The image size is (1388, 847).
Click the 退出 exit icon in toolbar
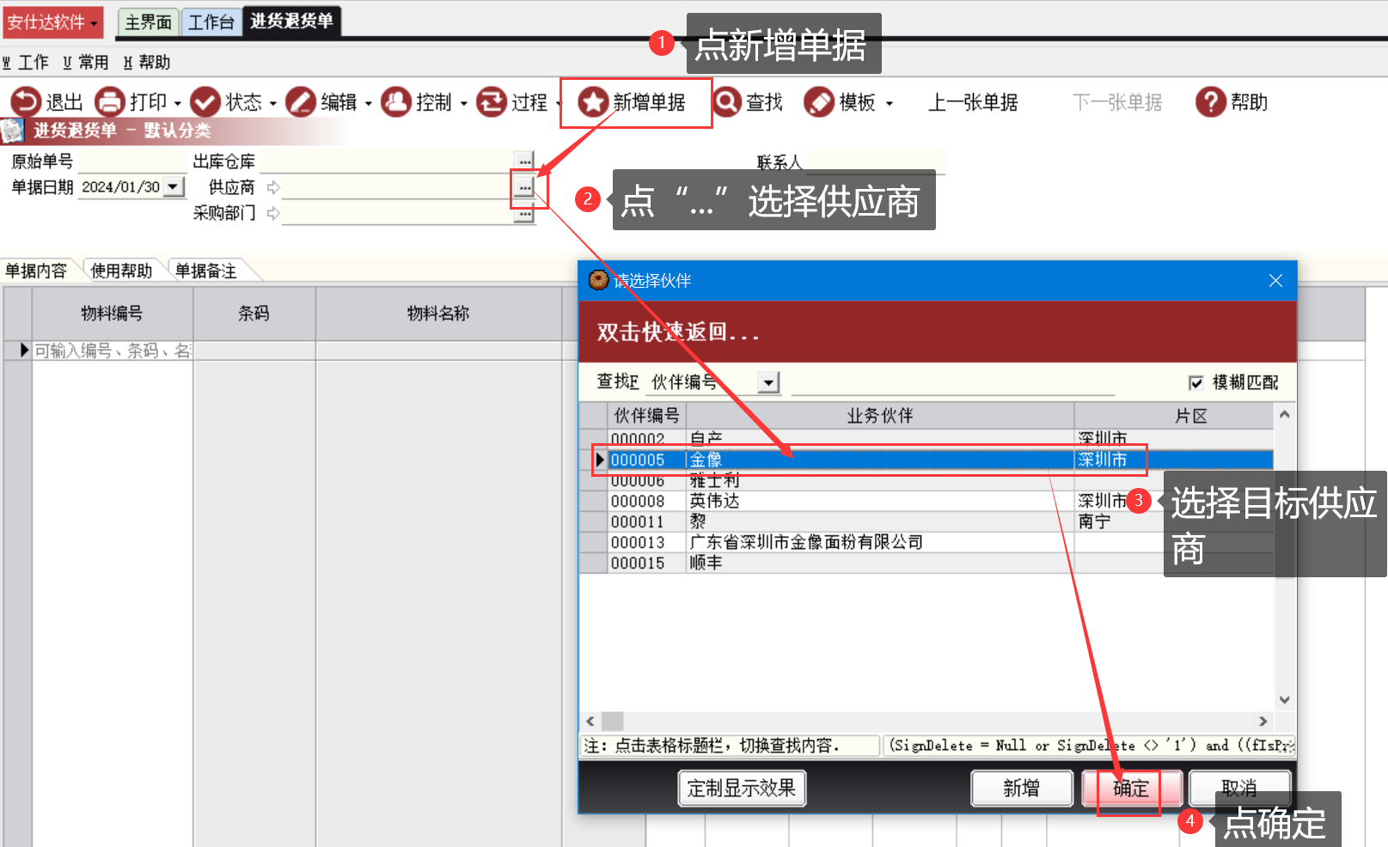(25, 102)
